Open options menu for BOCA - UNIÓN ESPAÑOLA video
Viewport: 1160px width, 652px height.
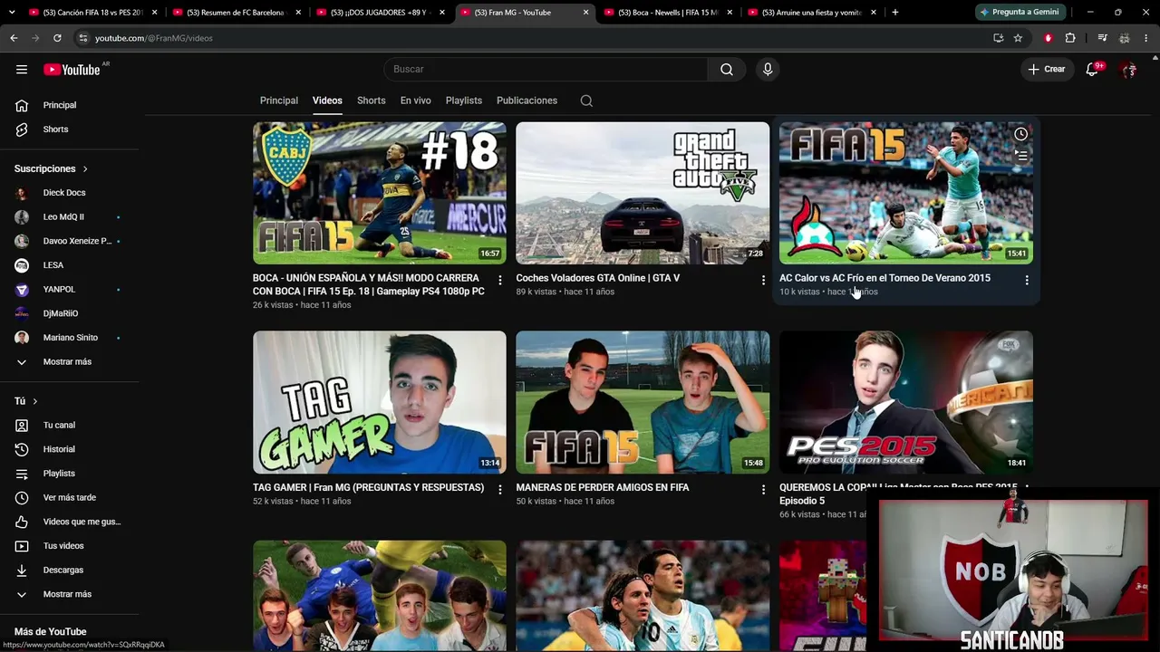[x=499, y=281]
